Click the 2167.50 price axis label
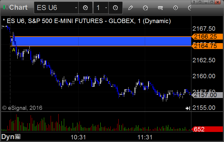This screenshot has height=142, width=224. 204,29
